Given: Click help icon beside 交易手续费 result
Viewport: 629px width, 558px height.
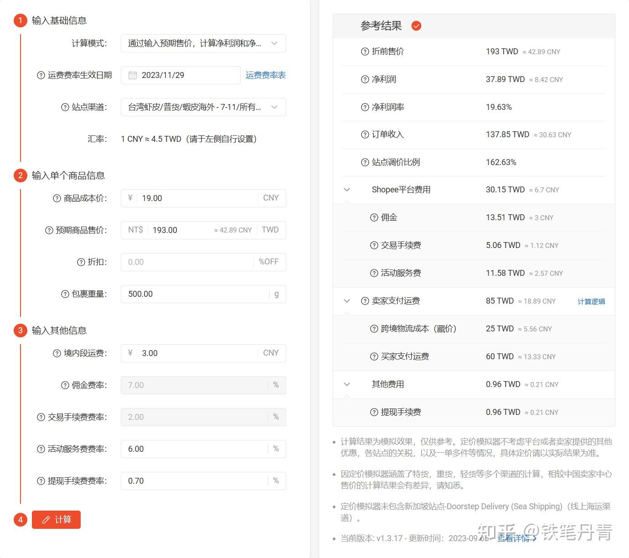Looking at the screenshot, I should click(x=374, y=245).
